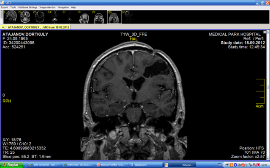This screenshot has width=270, height=168.
Task: Click the Bluetooth icon in system tray
Action: (x=235, y=165)
